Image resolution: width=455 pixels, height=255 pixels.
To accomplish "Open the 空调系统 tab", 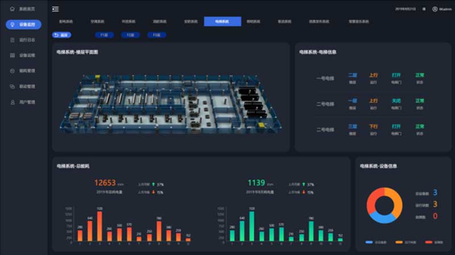I will point(97,22).
